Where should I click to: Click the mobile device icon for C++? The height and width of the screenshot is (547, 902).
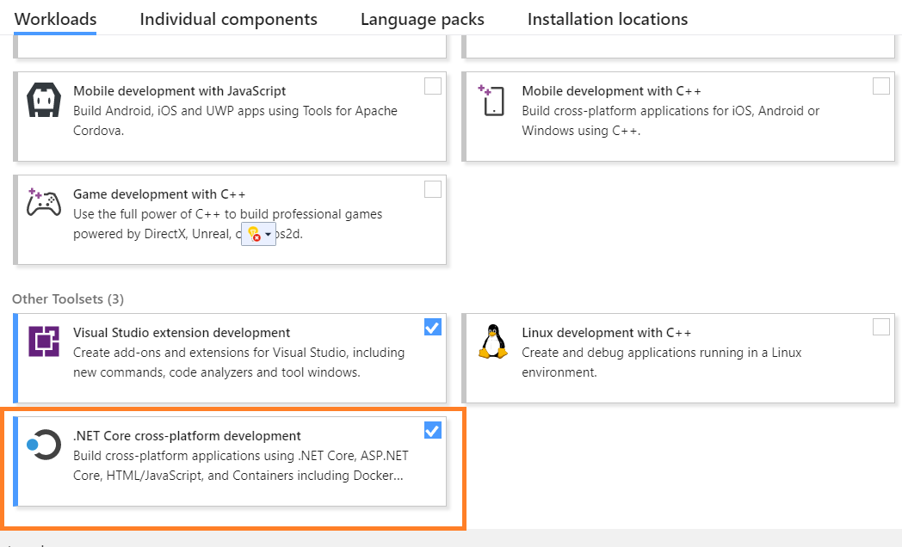491,100
